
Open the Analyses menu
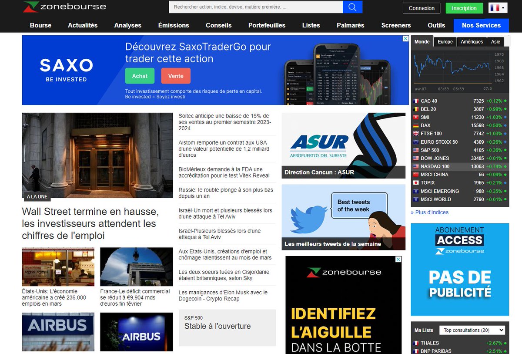pos(128,25)
